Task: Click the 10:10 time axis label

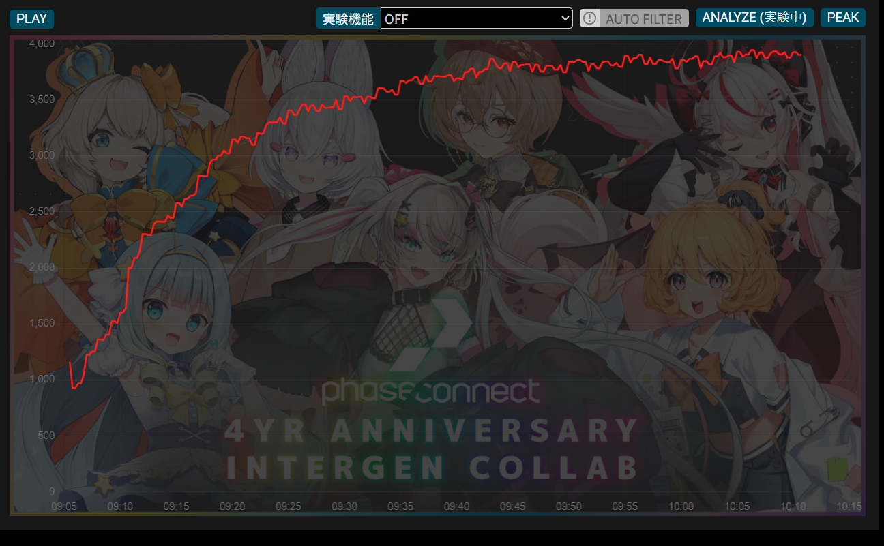Action: (793, 506)
